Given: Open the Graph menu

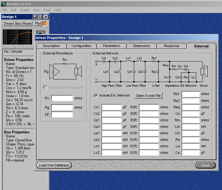Looking at the screenshot, I should pos(25,10).
